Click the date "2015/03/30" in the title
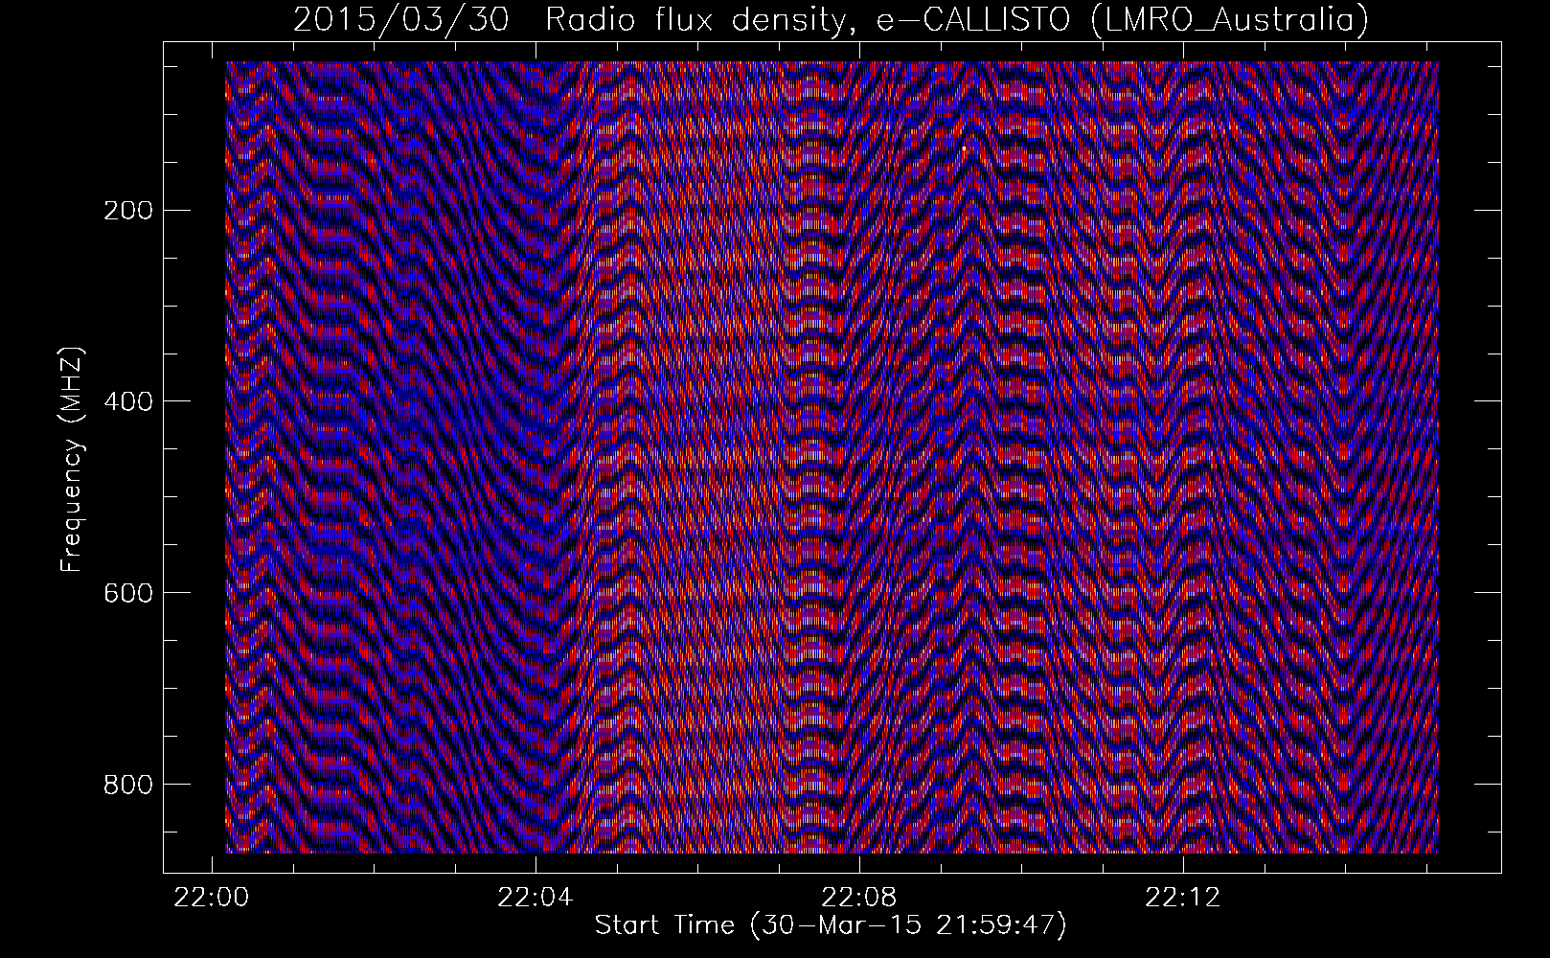The height and width of the screenshot is (958, 1550). 402,19
